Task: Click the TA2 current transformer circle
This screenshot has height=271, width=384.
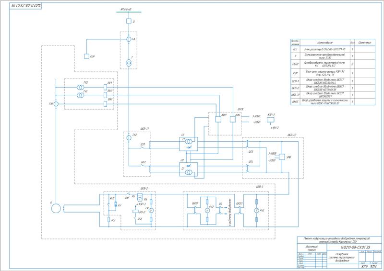Action: 129,138
